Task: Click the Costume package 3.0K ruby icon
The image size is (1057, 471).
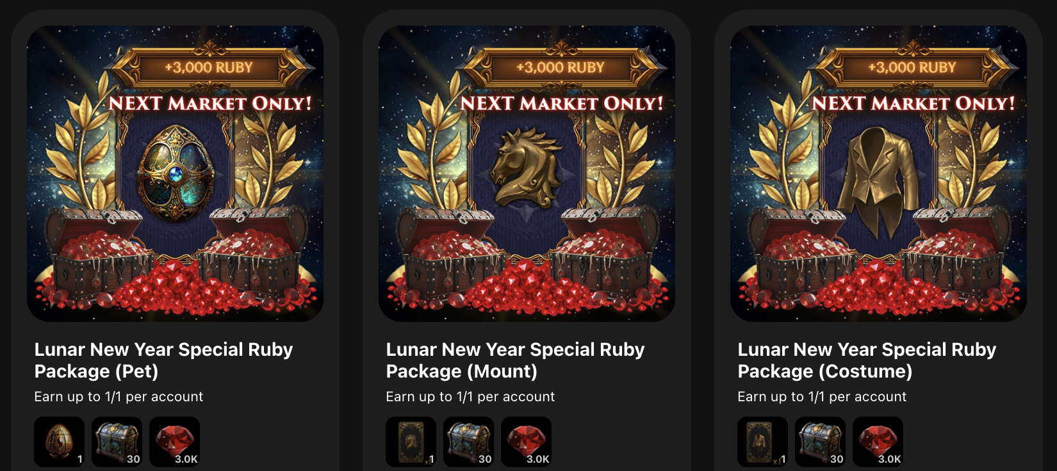Action: point(878,442)
